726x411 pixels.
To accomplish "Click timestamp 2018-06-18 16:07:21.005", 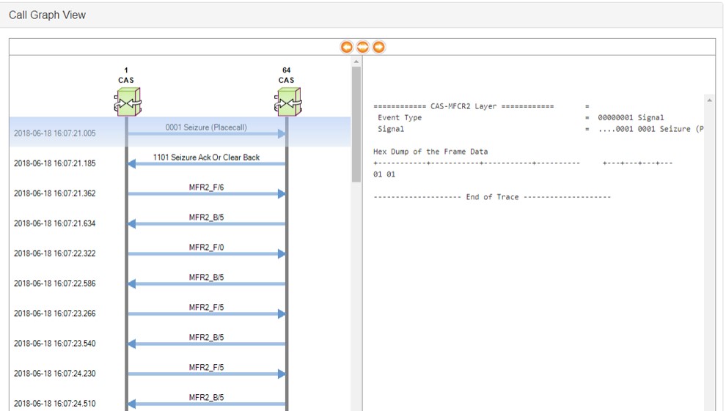I will 55,133.
